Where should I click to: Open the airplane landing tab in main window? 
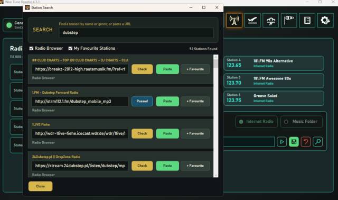point(252,20)
